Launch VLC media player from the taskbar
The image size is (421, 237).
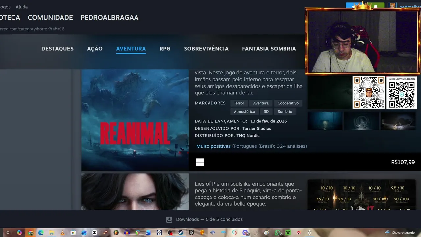tap(62, 233)
